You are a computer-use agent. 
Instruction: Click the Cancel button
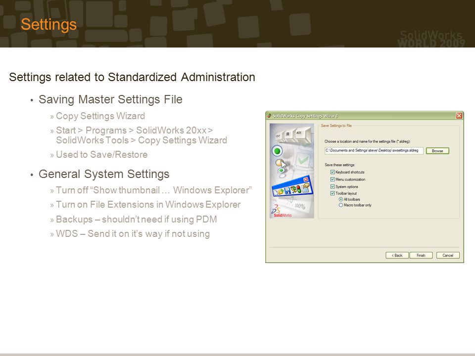point(448,255)
